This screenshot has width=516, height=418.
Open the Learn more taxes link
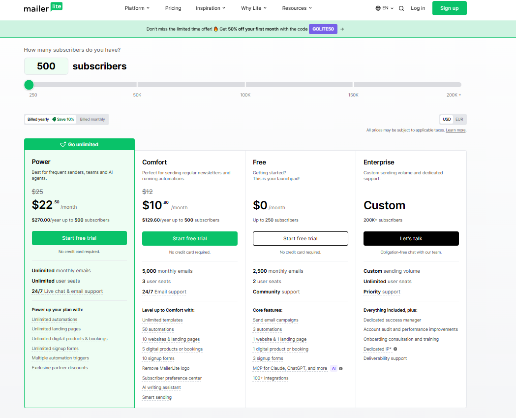456,130
